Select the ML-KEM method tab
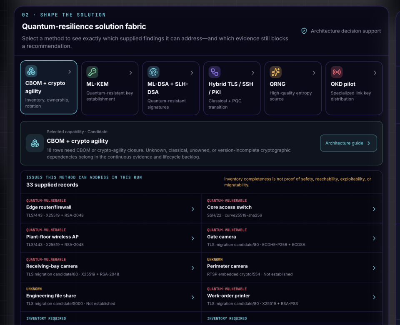400x325 pixels. click(110, 88)
